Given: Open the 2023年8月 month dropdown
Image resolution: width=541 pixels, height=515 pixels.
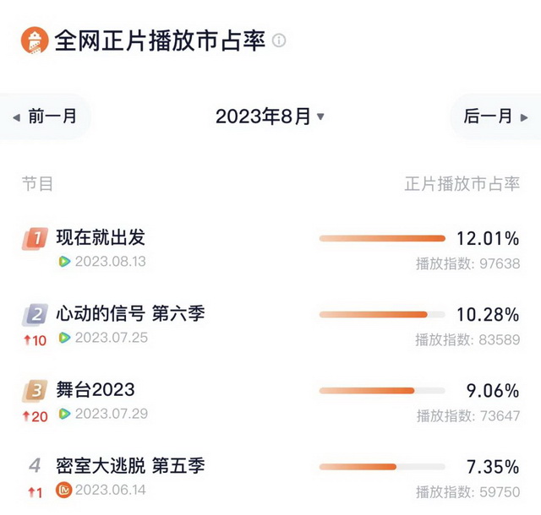Looking at the screenshot, I should pos(270,117).
